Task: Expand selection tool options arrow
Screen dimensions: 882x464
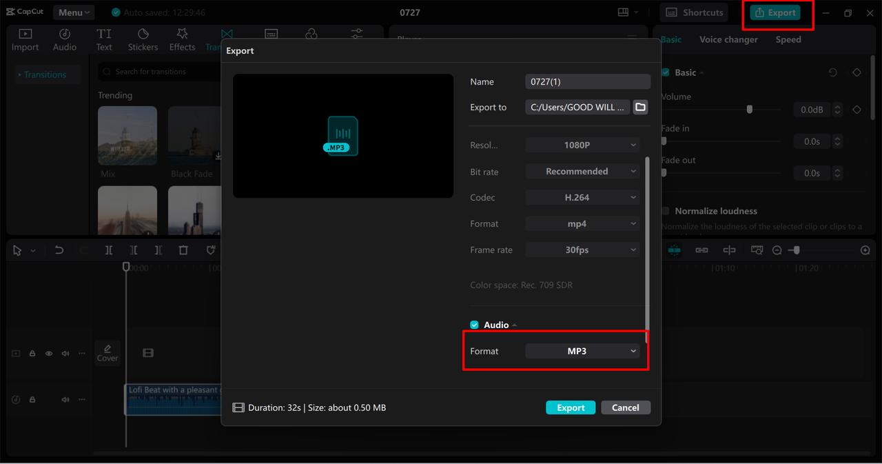Action: [x=32, y=251]
